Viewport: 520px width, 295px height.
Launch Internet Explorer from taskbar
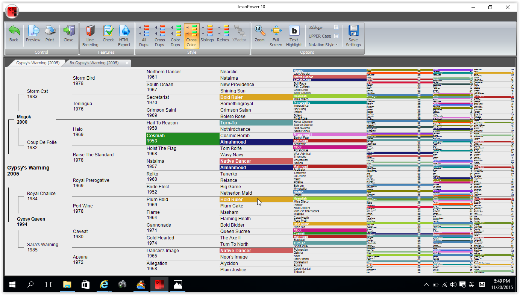[104, 285]
